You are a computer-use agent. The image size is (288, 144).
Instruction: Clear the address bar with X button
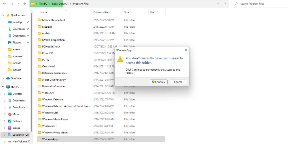click(x=225, y=3)
